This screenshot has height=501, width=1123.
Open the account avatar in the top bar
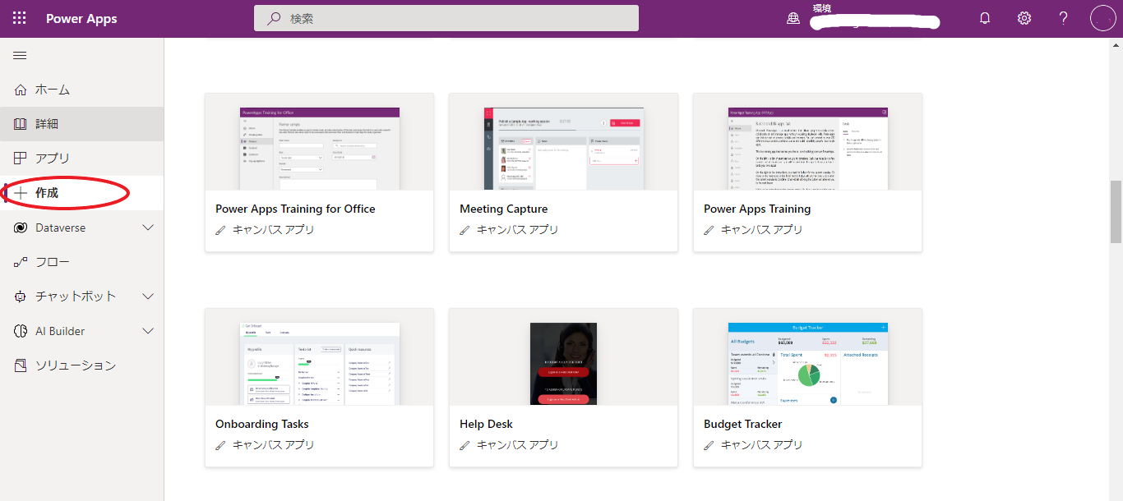1102,17
